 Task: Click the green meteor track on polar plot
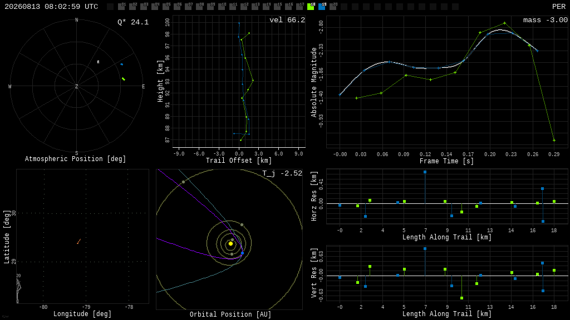pyautogui.click(x=124, y=79)
